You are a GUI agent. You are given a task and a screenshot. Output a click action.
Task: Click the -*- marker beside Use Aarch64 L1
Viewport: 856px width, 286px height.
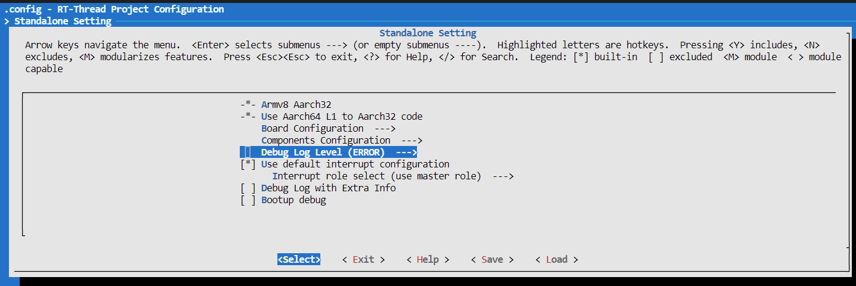[248, 117]
